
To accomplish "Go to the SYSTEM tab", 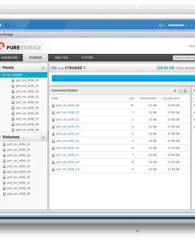I will (87, 57).
